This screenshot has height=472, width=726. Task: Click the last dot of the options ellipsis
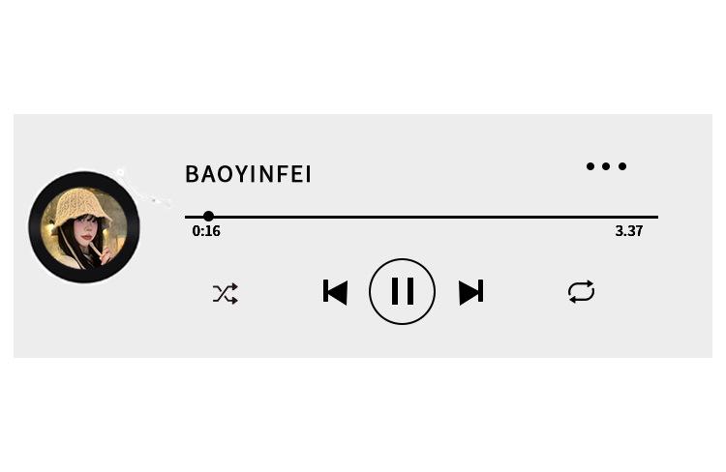[x=622, y=166]
